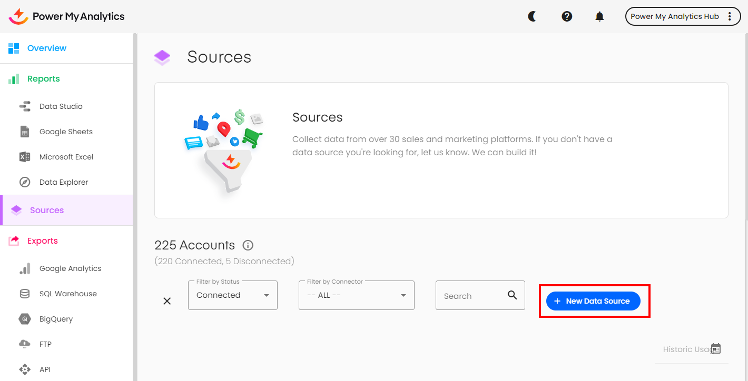Open notifications bell
Screen dimensions: 748x381
point(599,16)
